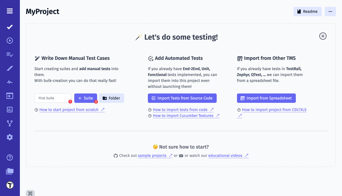Open project settings via the gear icon
342x196 pixels.
point(10,137)
